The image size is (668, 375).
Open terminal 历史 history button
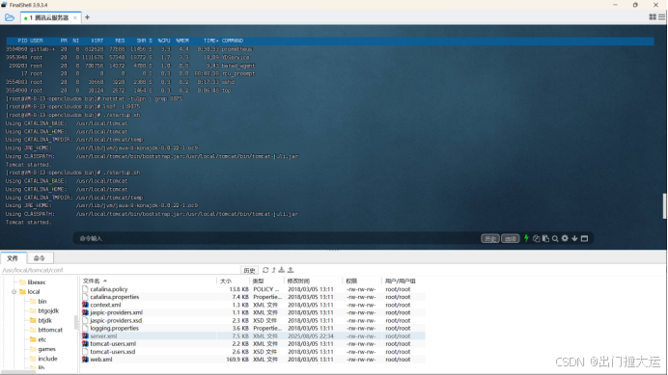point(490,239)
